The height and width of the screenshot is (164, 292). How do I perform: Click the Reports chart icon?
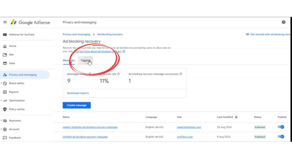pos(5,92)
